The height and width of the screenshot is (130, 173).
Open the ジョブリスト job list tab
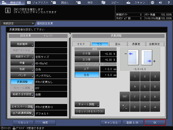click(x=37, y=2)
